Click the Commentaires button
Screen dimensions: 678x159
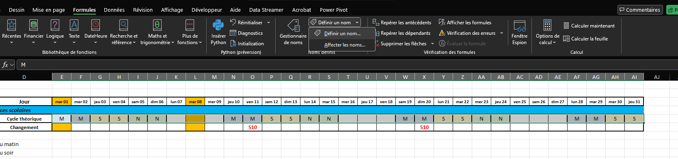(x=640, y=10)
